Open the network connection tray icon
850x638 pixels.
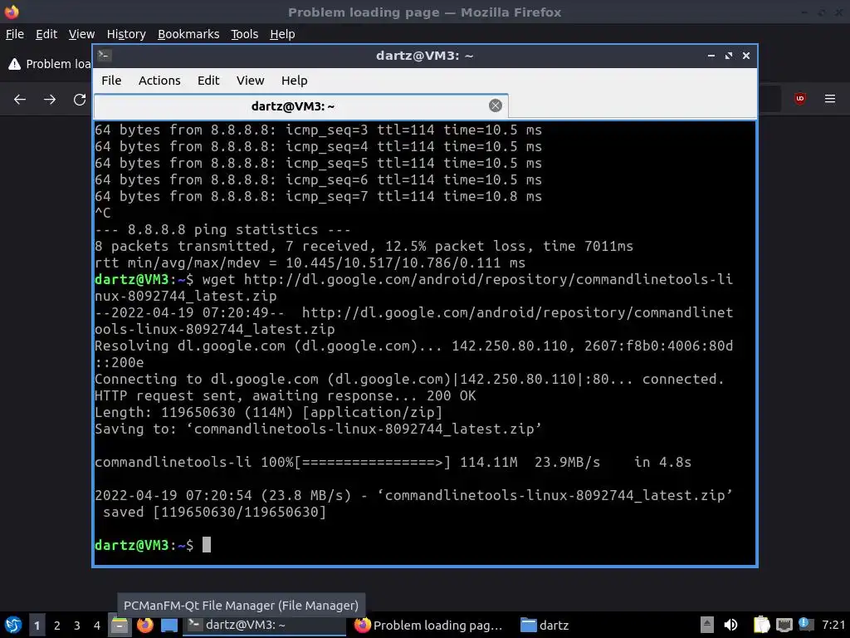point(784,625)
